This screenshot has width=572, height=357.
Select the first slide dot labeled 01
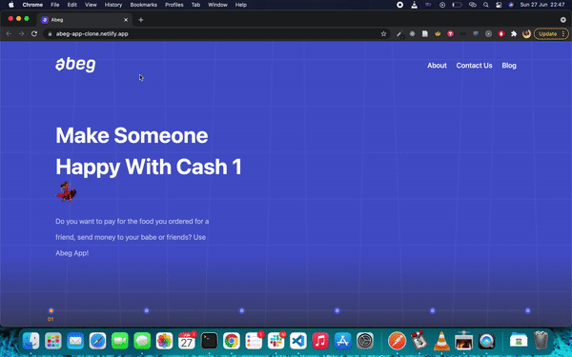[51, 310]
